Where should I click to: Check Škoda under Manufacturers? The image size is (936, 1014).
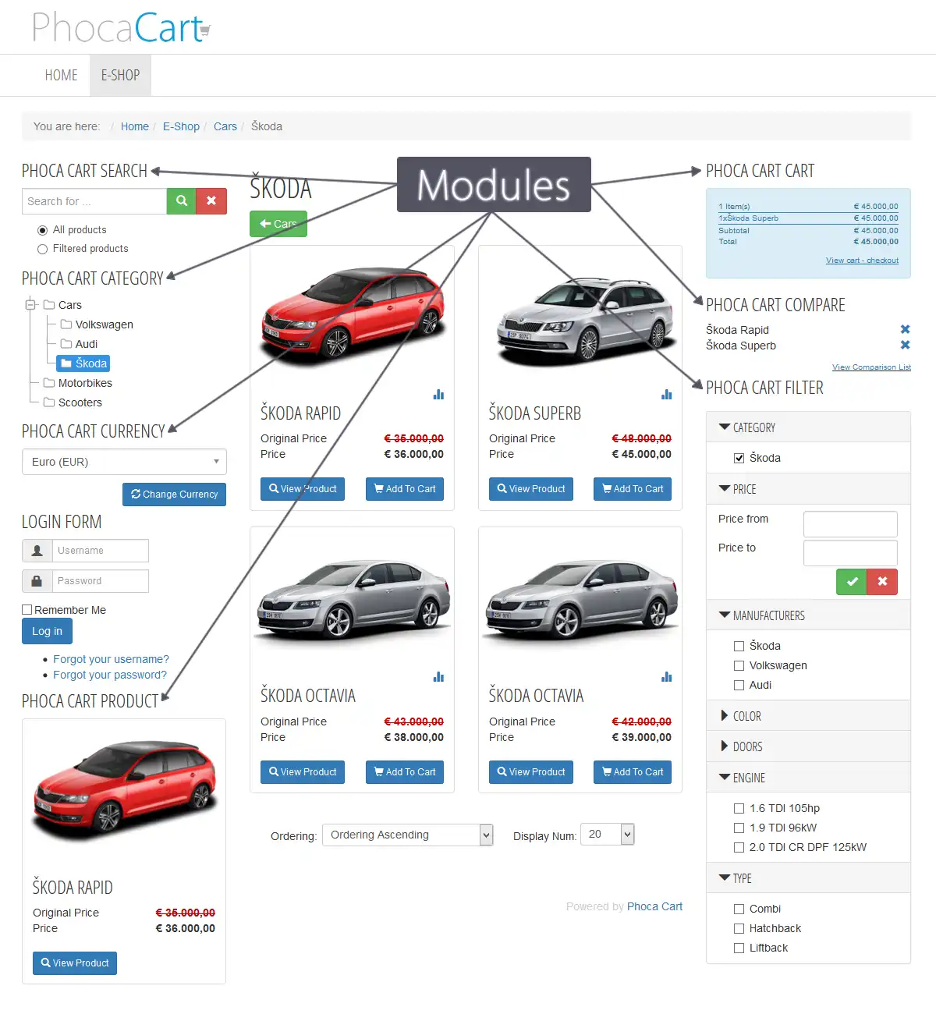tap(739, 647)
